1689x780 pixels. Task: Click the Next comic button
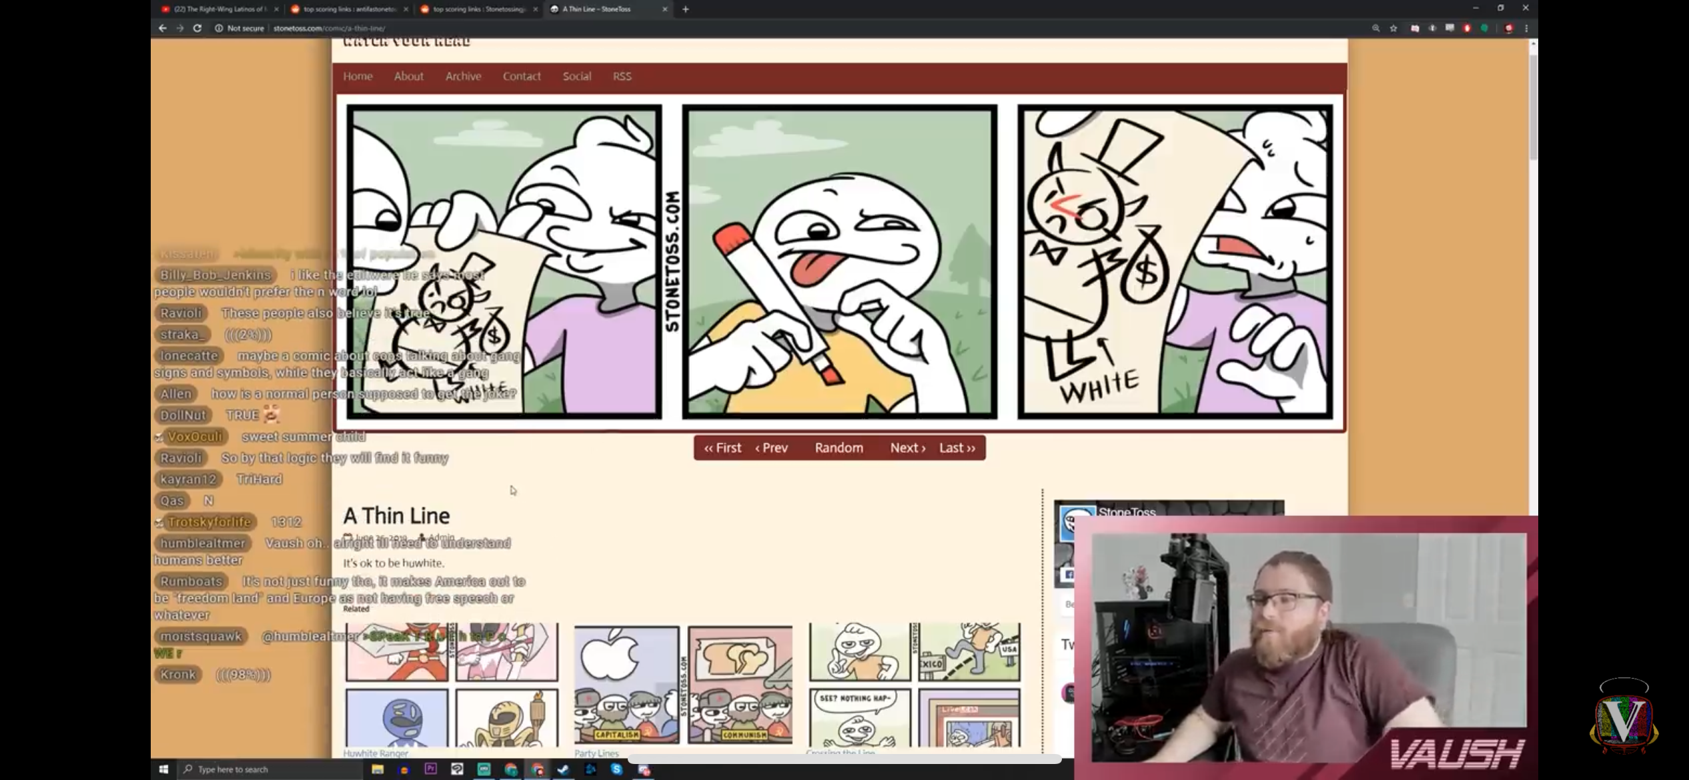point(907,448)
